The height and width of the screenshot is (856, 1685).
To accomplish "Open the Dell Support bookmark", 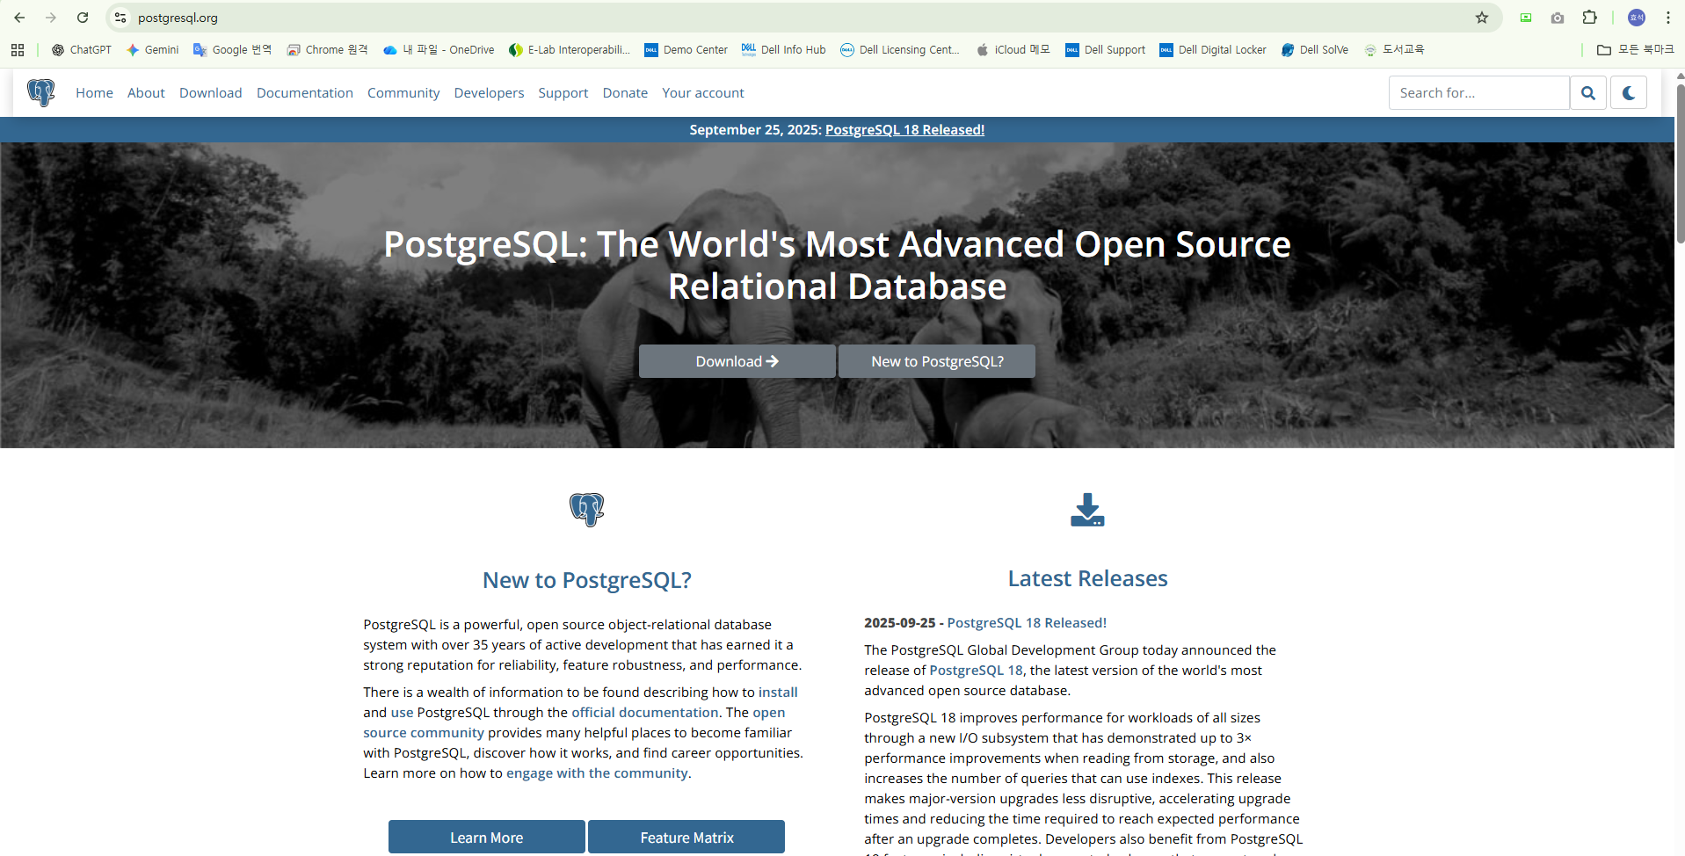I will click(1106, 50).
